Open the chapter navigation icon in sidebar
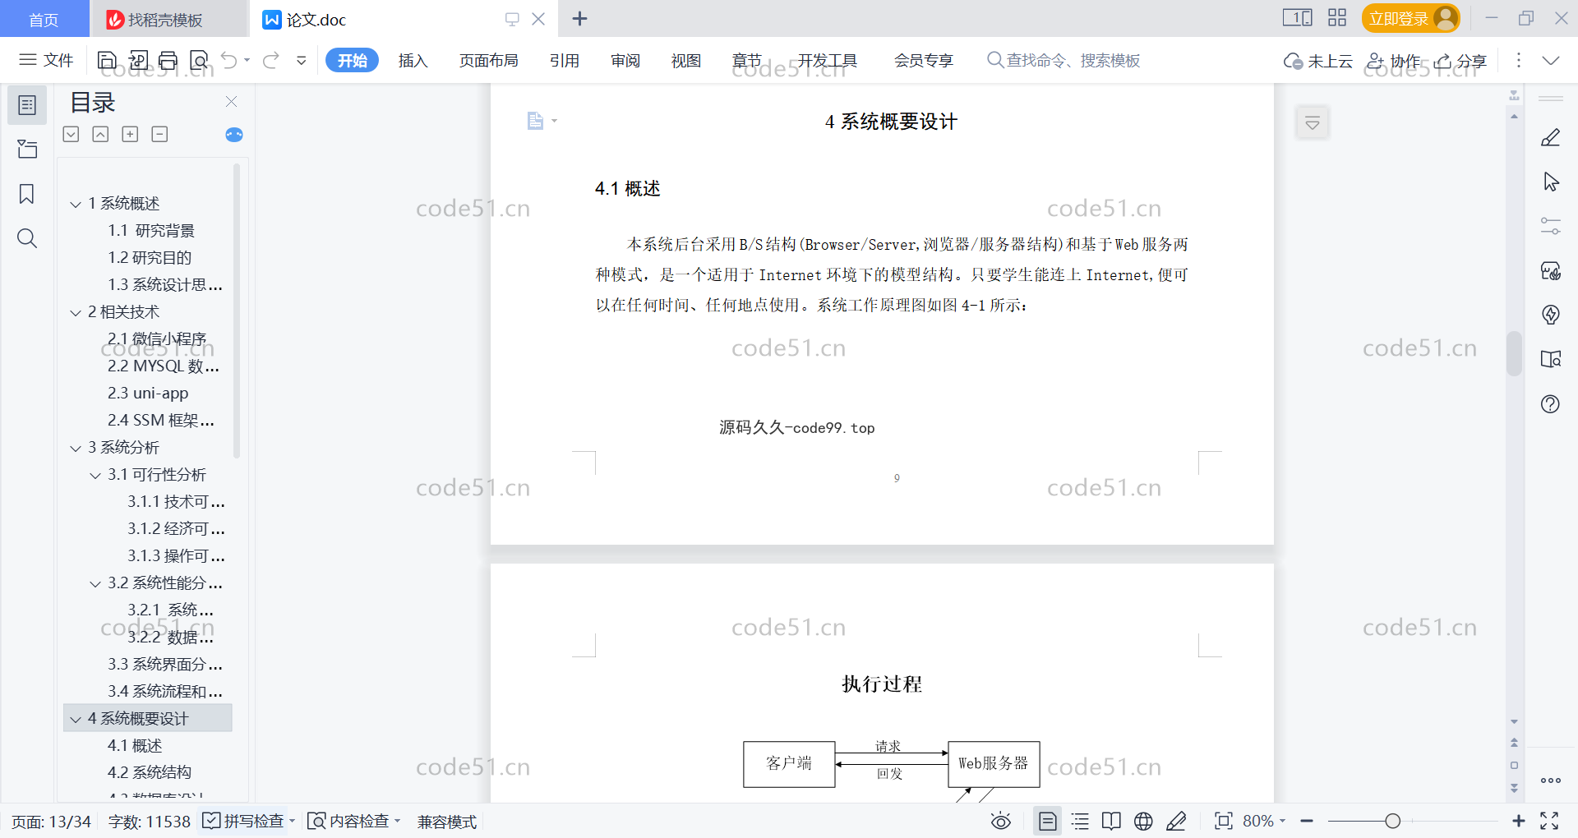Viewport: 1578px width, 838px height. point(27,149)
